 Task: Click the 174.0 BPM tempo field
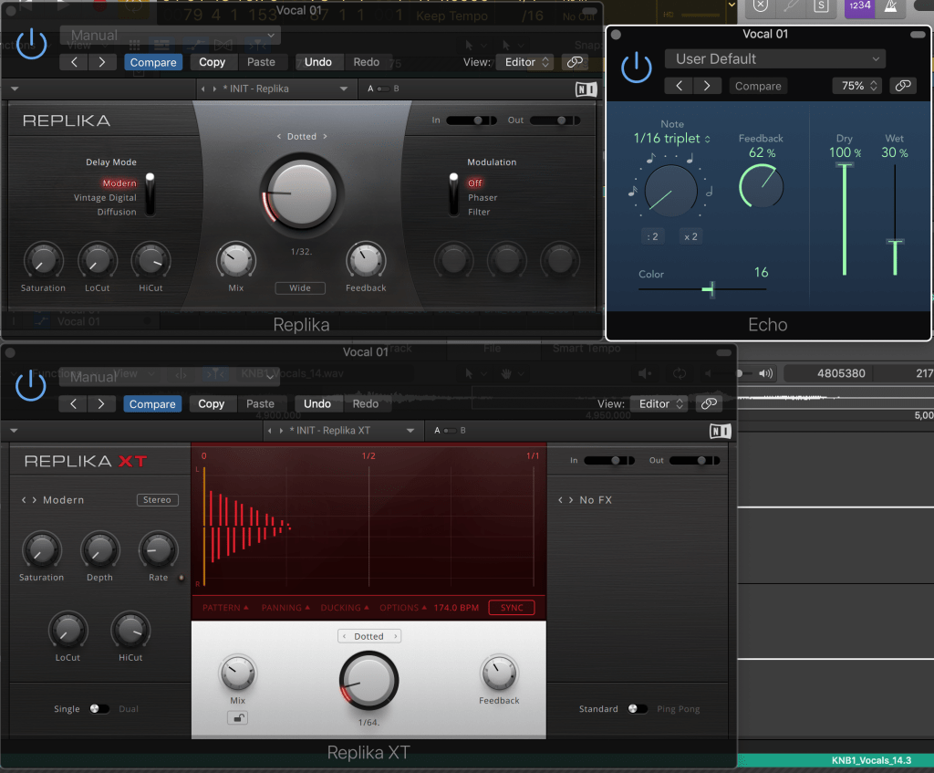454,607
